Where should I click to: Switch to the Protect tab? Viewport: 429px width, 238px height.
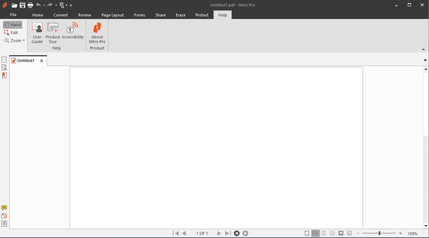pyautogui.click(x=201, y=15)
